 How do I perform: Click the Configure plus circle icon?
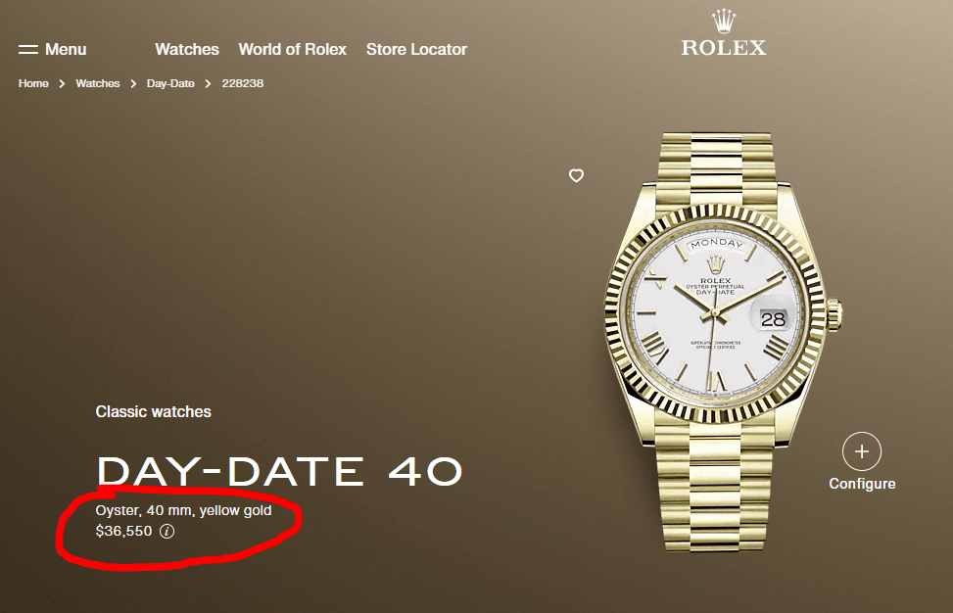pos(861,451)
